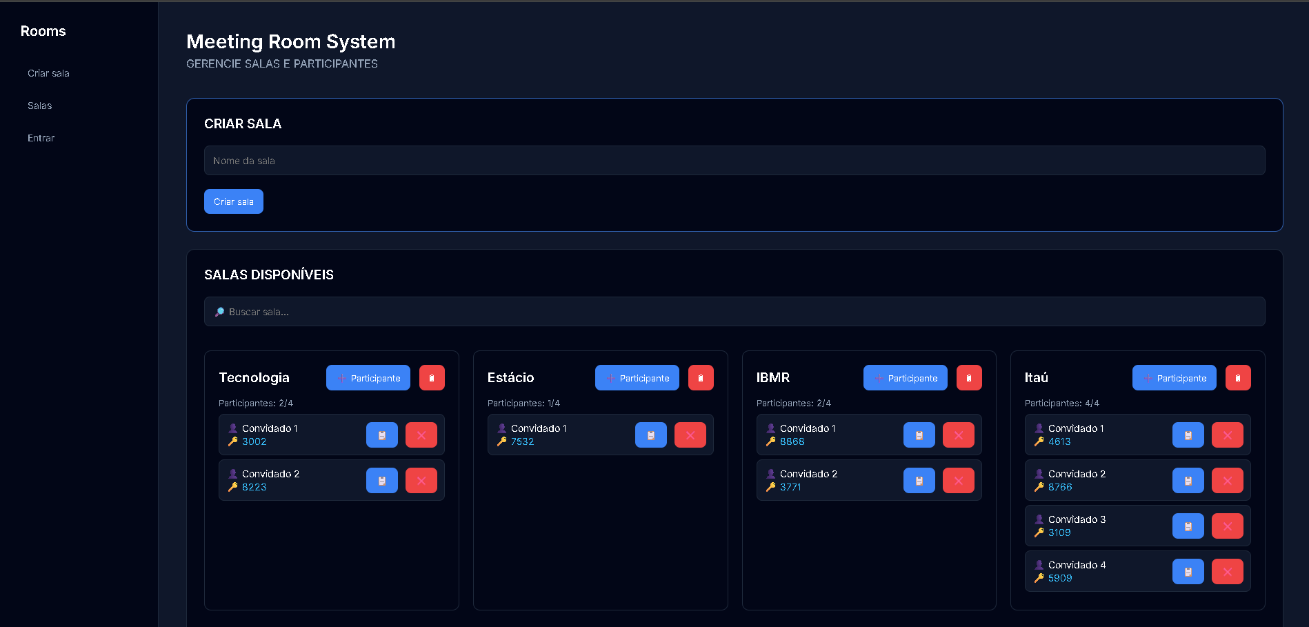The width and height of the screenshot is (1309, 627).
Task: Add a Participante to the IBMR room
Action: pos(906,378)
